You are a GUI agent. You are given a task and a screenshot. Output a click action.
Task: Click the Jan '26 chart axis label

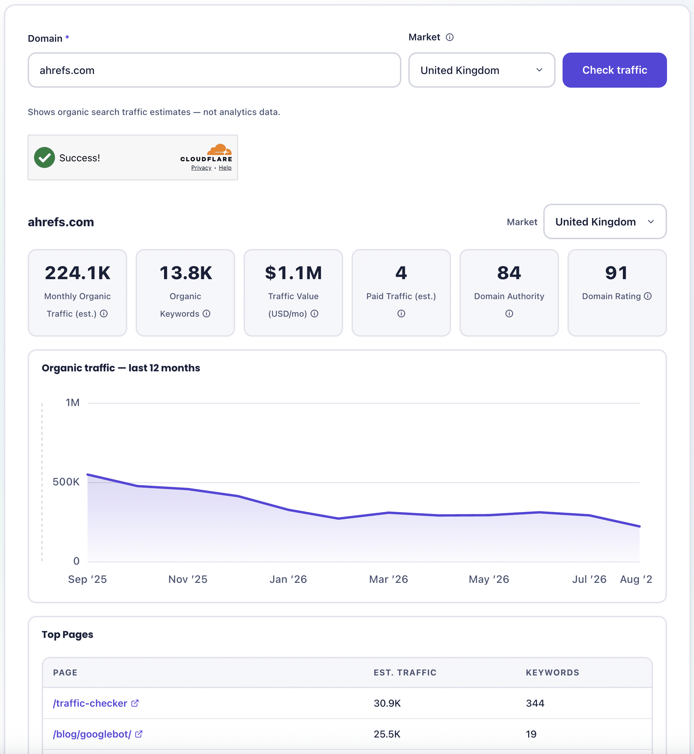[288, 579]
